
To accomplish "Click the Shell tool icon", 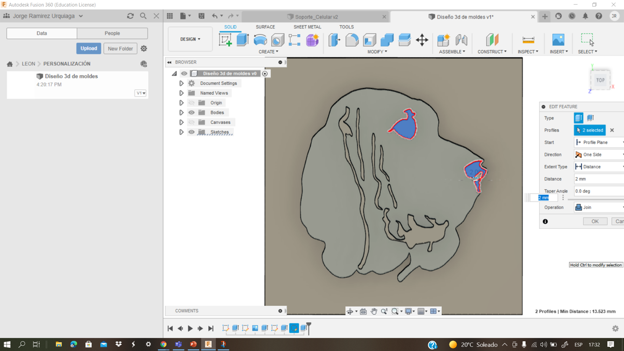I will click(369, 40).
